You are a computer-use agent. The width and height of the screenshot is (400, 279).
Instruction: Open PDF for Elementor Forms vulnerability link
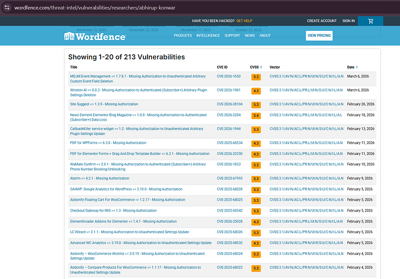(140, 154)
